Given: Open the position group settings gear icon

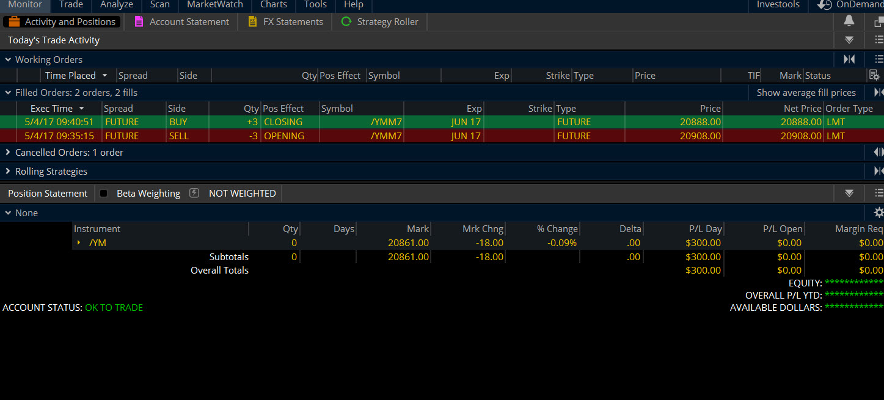Looking at the screenshot, I should (x=879, y=213).
